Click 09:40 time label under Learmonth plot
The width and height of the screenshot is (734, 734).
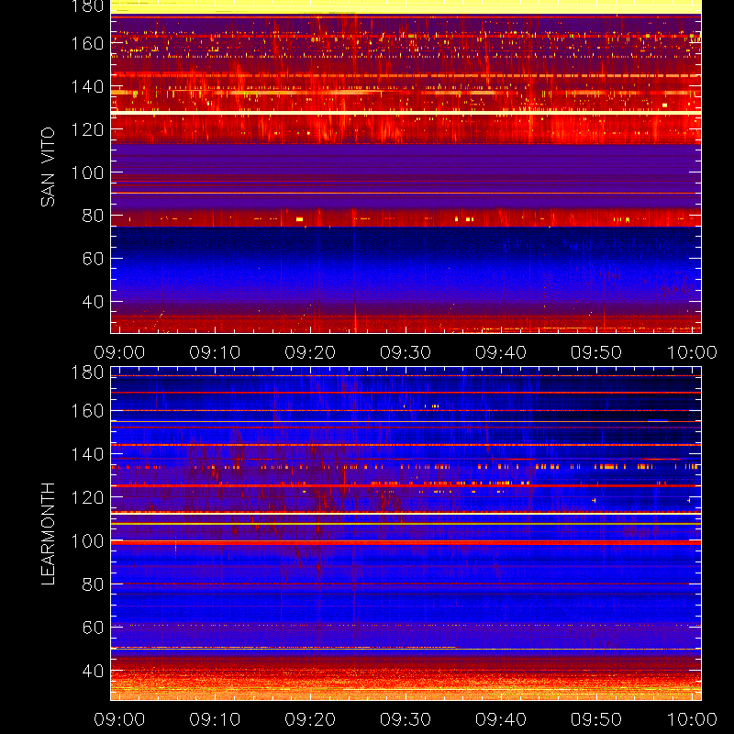[501, 719]
